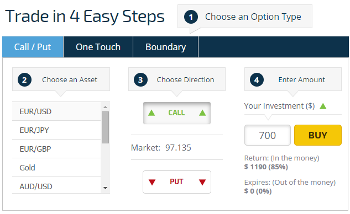Open the Boundary tab
350x214 pixels.
(x=166, y=47)
